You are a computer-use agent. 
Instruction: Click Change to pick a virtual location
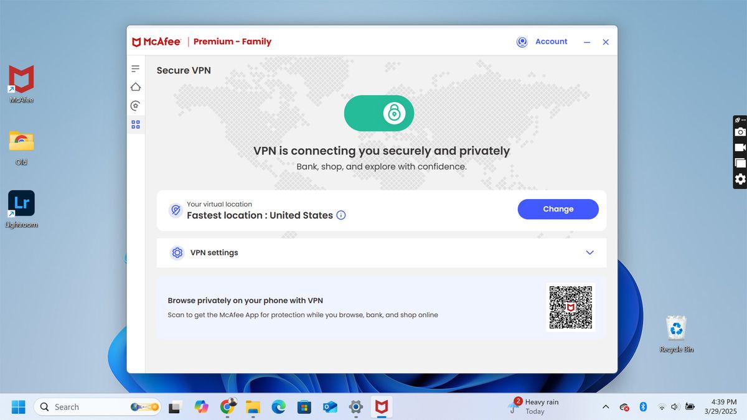557,209
